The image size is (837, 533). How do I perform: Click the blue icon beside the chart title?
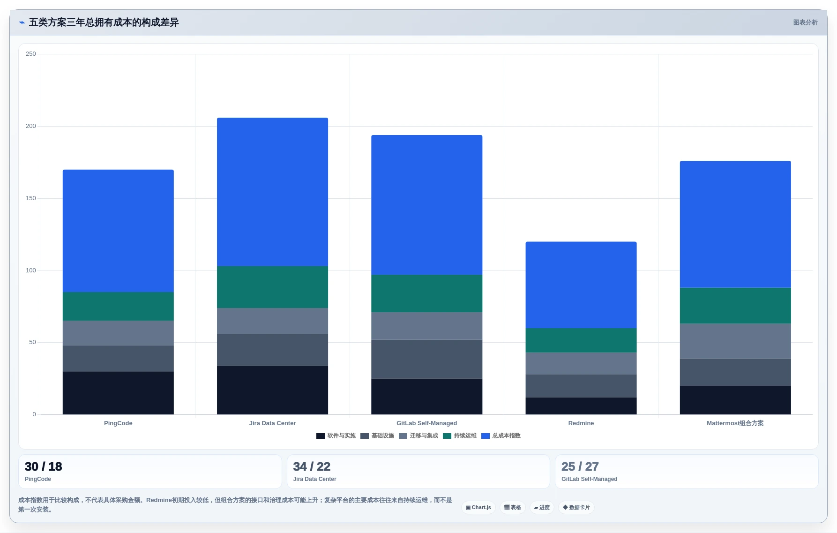click(22, 23)
